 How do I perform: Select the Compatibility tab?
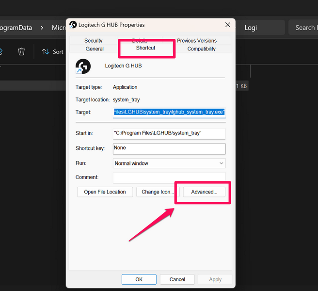pyautogui.click(x=201, y=49)
